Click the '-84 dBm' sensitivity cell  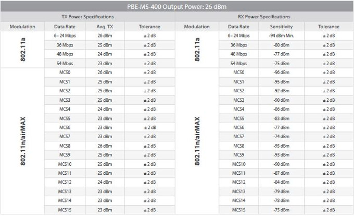point(281,182)
